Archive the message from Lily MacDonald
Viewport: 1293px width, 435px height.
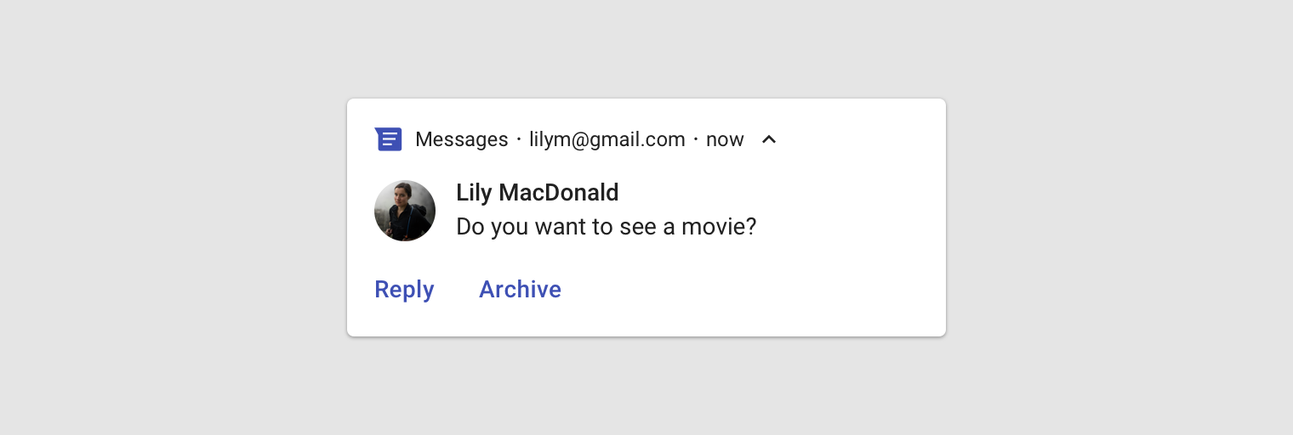coord(520,290)
